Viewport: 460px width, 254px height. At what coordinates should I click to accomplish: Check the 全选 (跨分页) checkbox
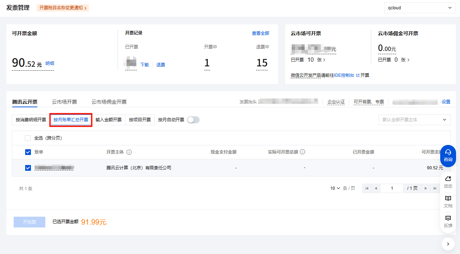(28, 138)
